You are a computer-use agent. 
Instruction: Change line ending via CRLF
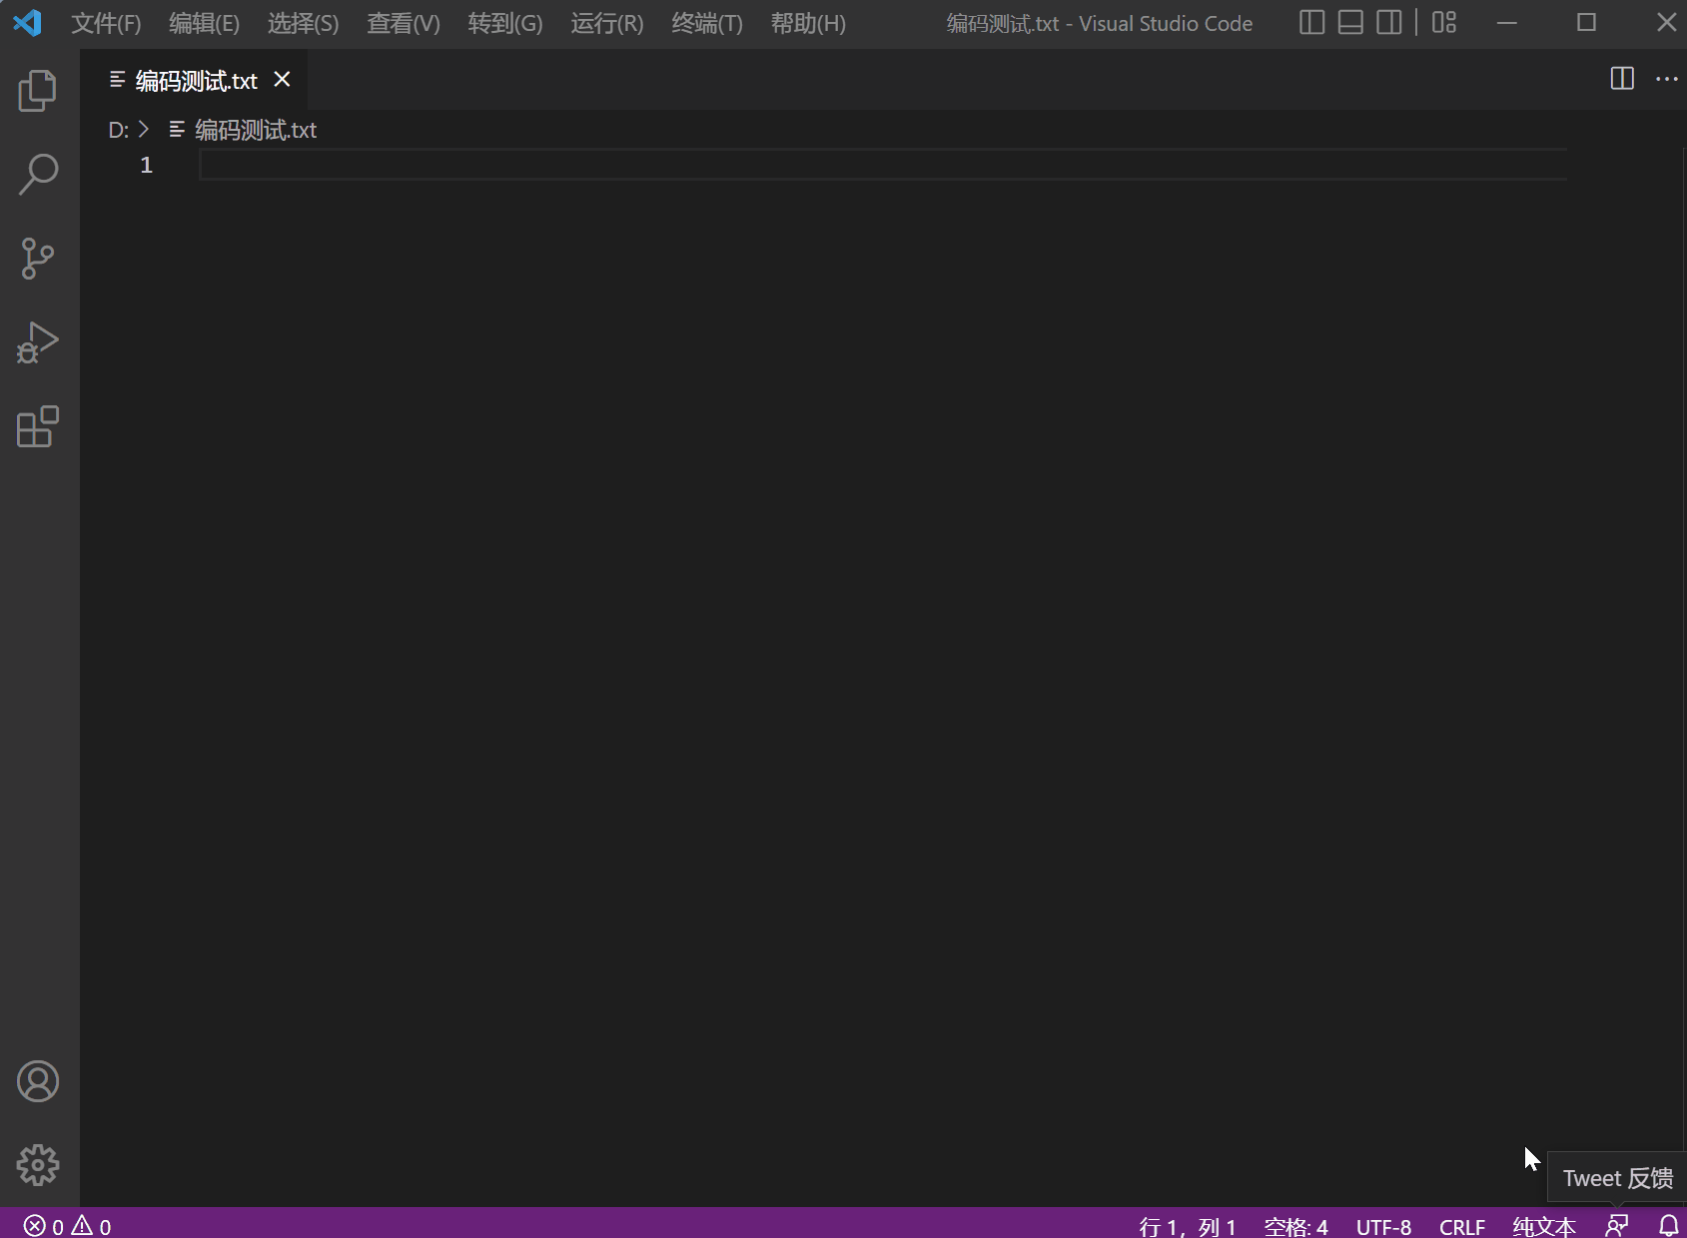click(x=1461, y=1226)
